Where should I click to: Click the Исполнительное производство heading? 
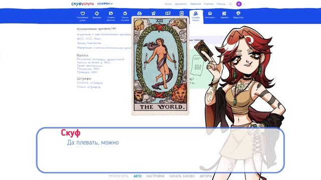97,29
